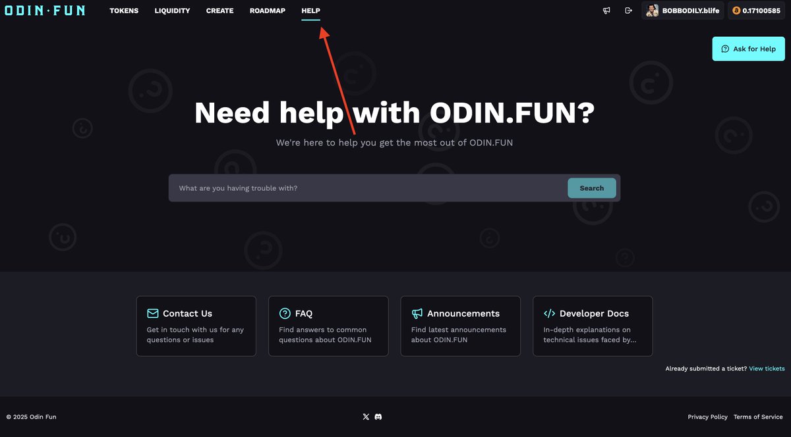Click the help icon on Ask for Help button

[x=724, y=49]
